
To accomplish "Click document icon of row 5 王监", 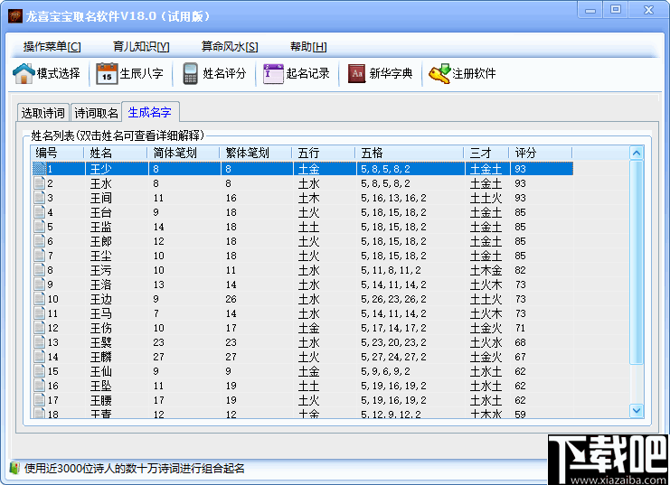I will (x=39, y=227).
